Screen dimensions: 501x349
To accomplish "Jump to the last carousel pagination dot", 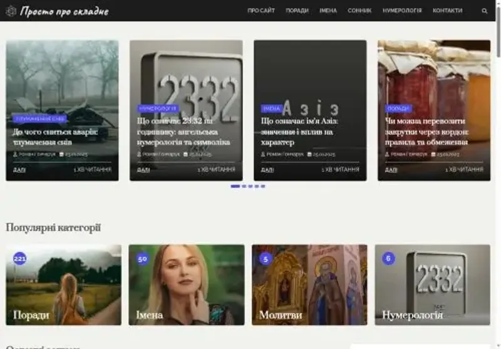I will tap(263, 186).
